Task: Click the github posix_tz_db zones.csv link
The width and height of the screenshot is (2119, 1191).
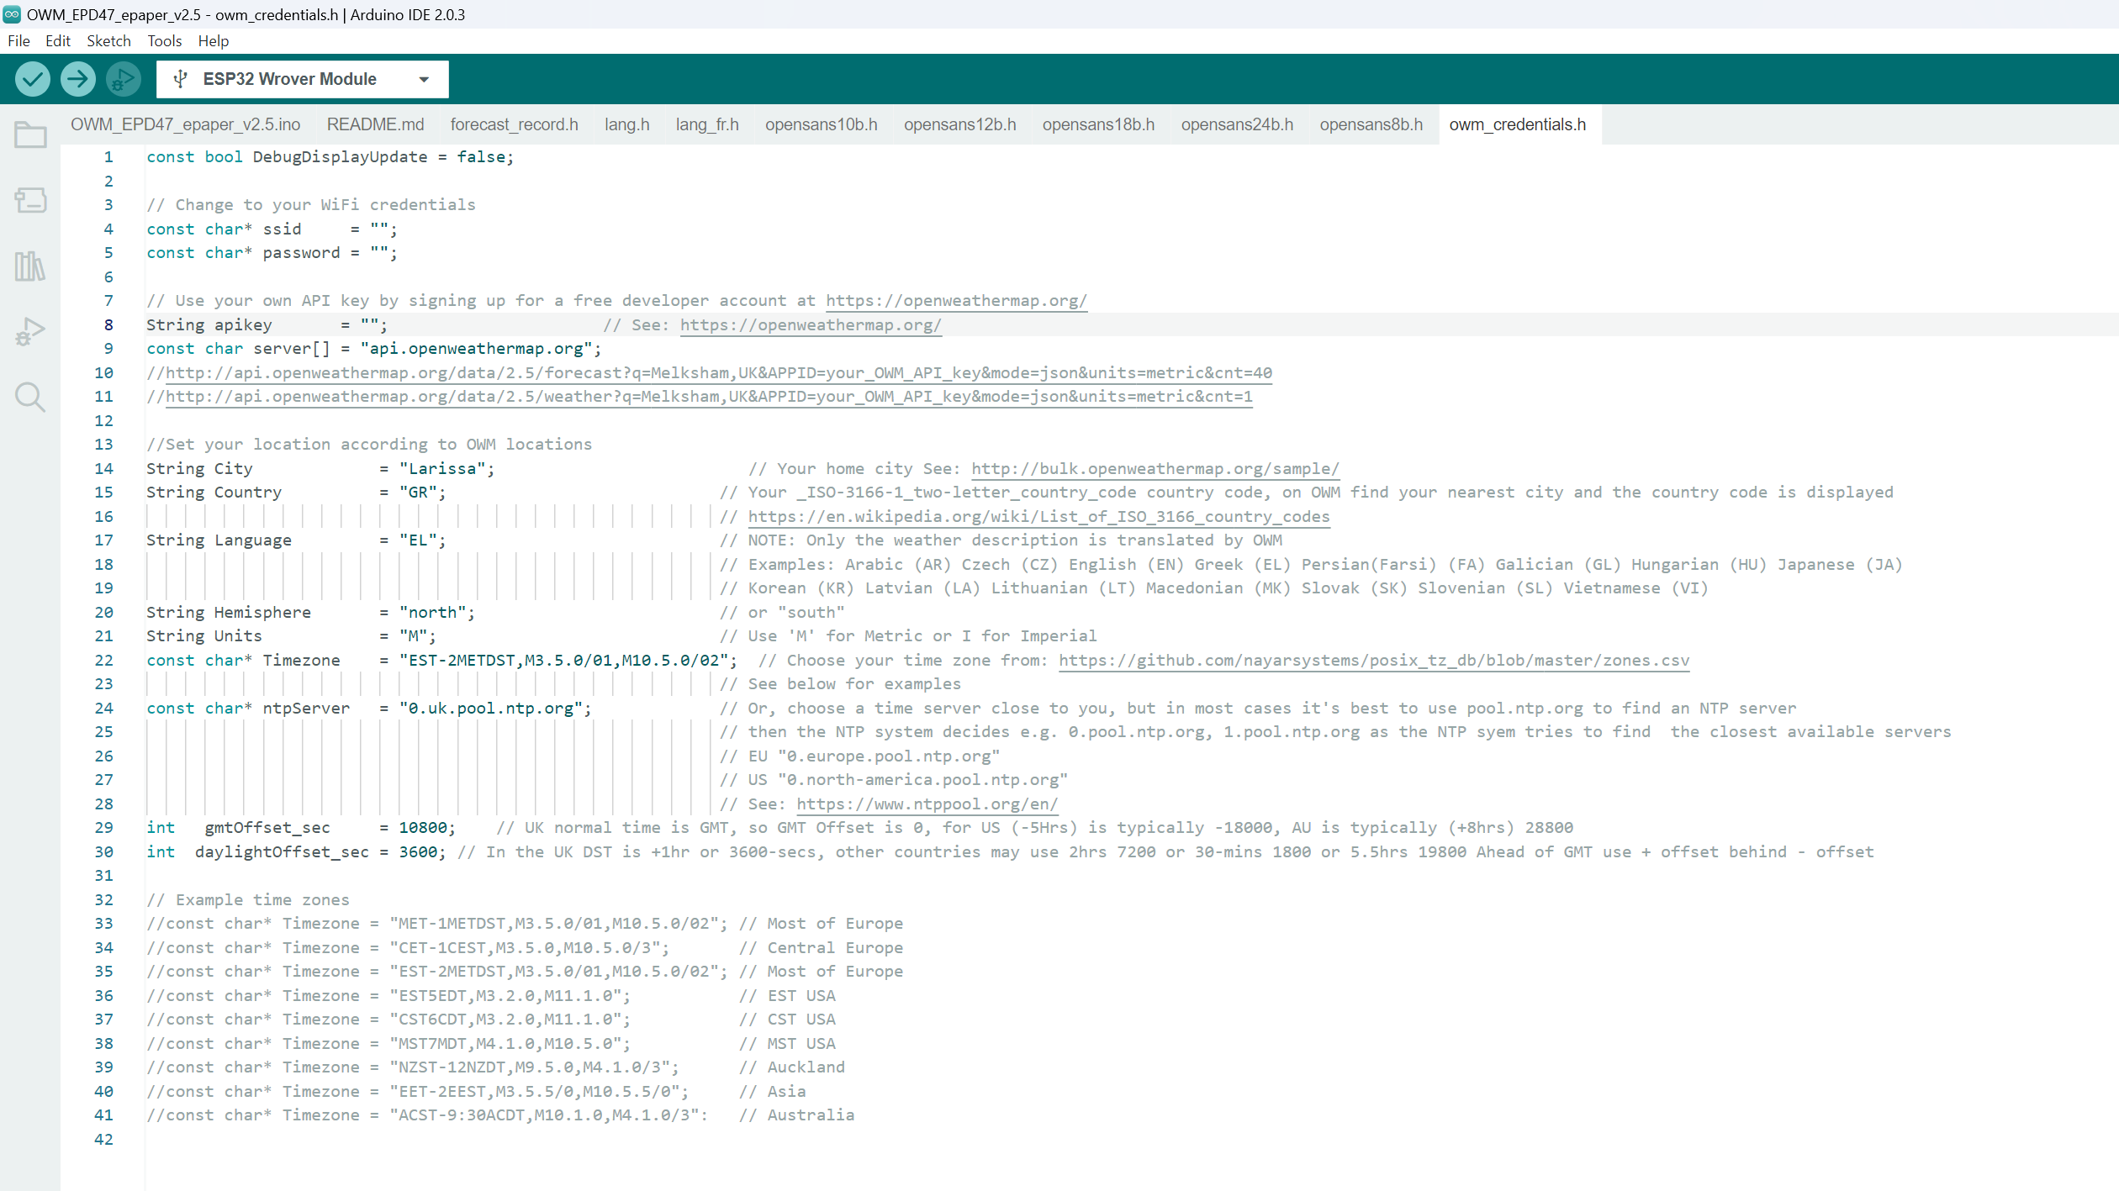Action: (x=1373, y=660)
